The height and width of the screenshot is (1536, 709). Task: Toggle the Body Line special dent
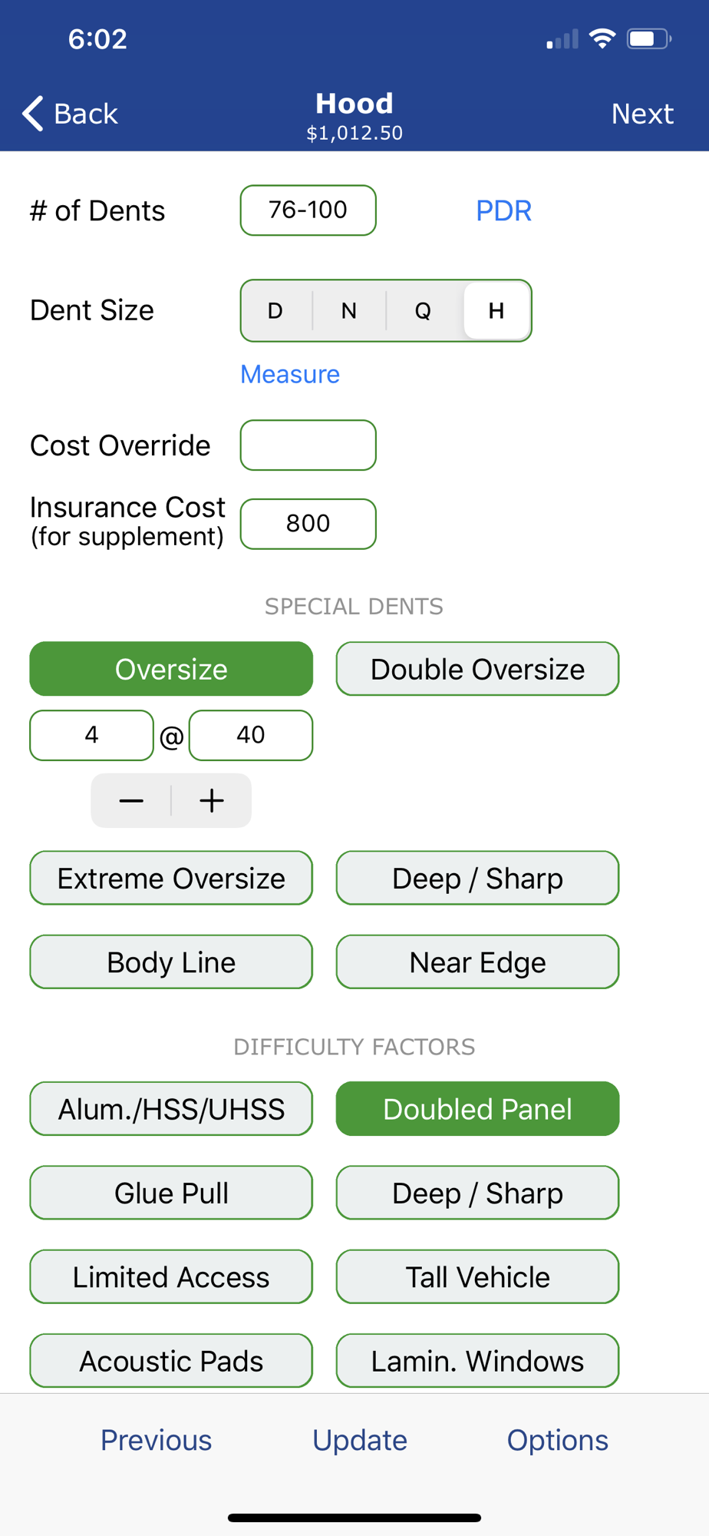click(171, 962)
